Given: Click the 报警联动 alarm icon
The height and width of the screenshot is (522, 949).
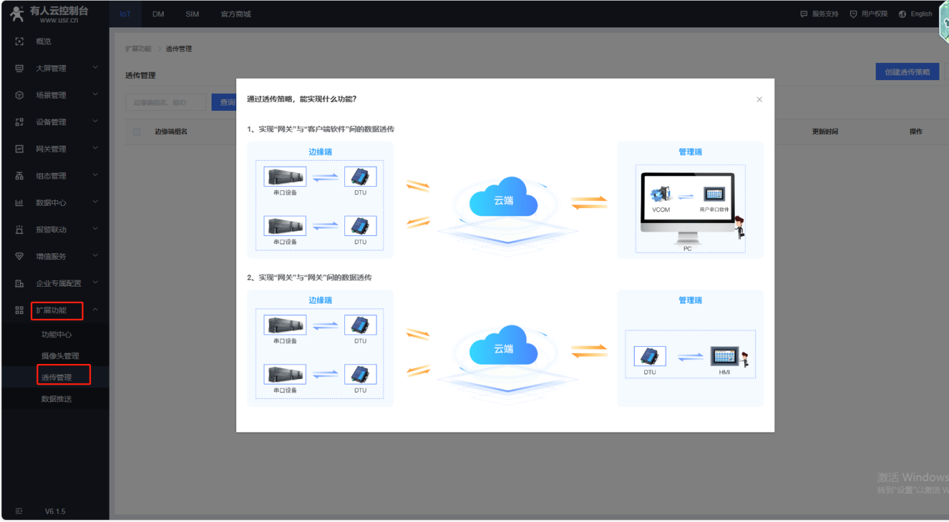Looking at the screenshot, I should pos(19,230).
